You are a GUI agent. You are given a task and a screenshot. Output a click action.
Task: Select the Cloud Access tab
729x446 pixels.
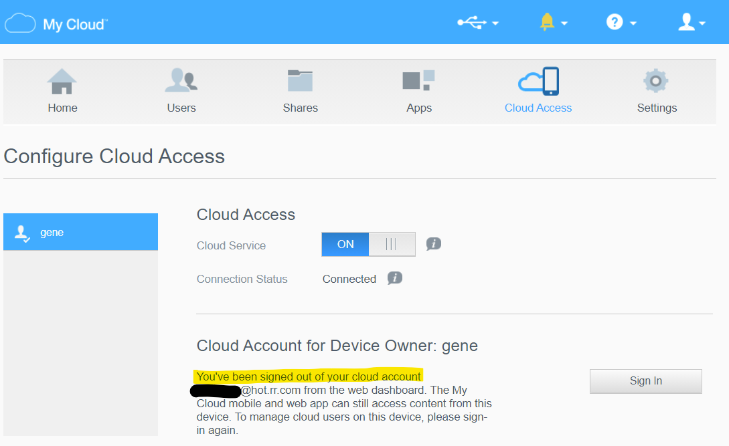tap(538, 92)
